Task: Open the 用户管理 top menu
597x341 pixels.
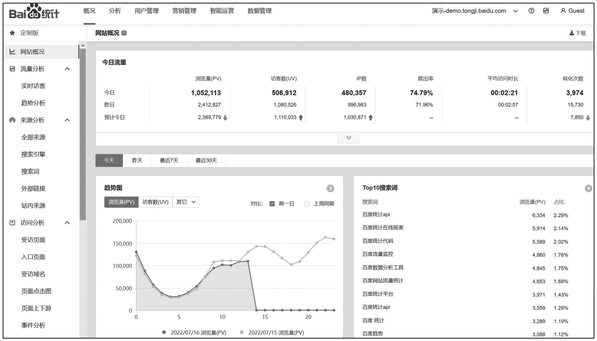Action: pos(147,11)
